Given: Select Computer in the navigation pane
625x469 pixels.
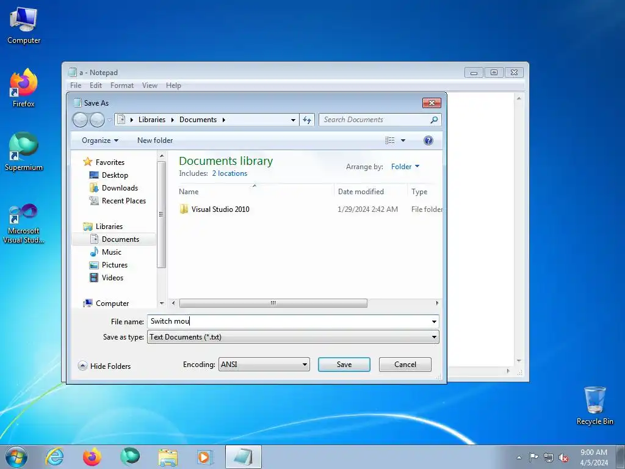Looking at the screenshot, I should 112,303.
